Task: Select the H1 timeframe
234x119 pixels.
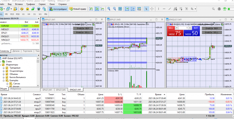Action: pos(23,14)
